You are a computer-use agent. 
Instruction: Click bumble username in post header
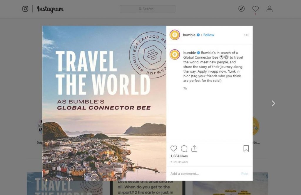[x=189, y=35]
